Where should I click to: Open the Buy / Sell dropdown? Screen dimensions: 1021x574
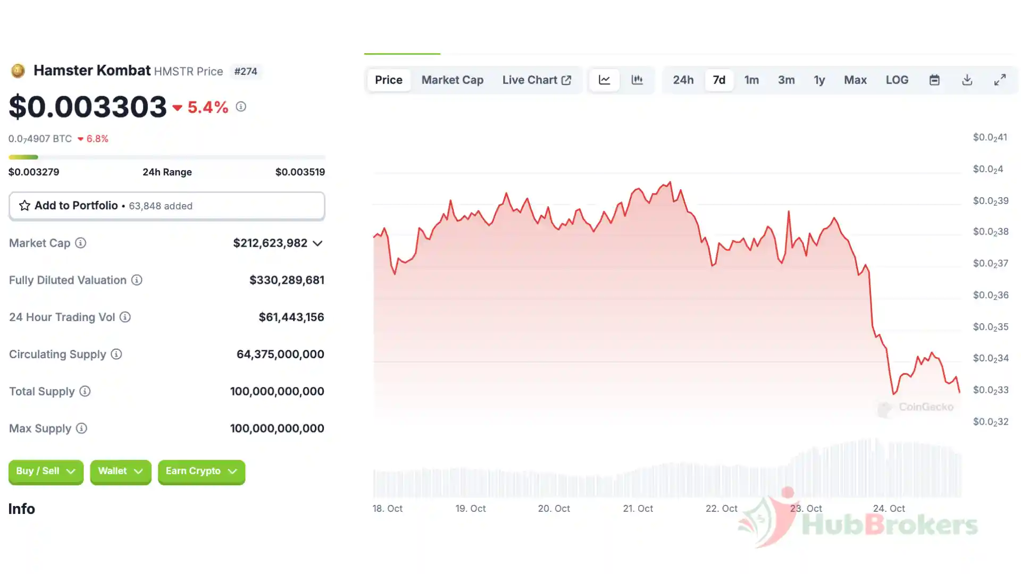coord(46,471)
